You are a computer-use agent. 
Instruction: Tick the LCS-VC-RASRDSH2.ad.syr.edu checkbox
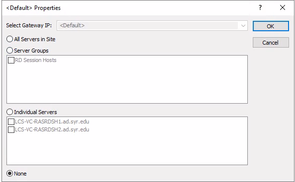11,129
